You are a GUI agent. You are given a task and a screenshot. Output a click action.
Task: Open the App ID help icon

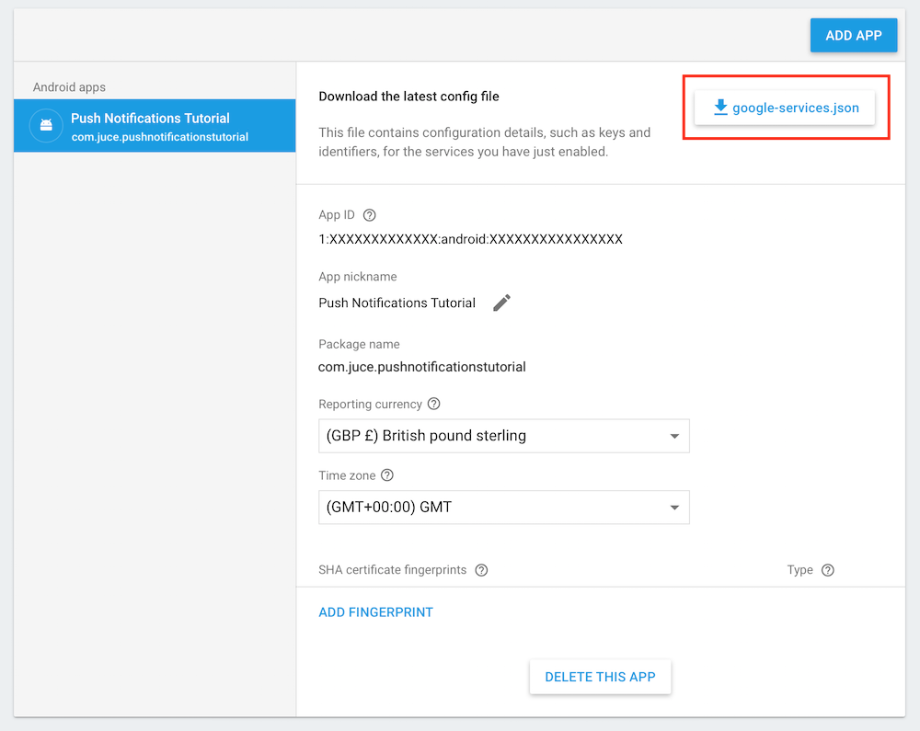(x=369, y=214)
